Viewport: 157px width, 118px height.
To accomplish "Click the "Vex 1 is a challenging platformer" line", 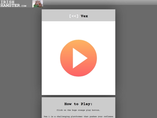I will pos(78,117).
